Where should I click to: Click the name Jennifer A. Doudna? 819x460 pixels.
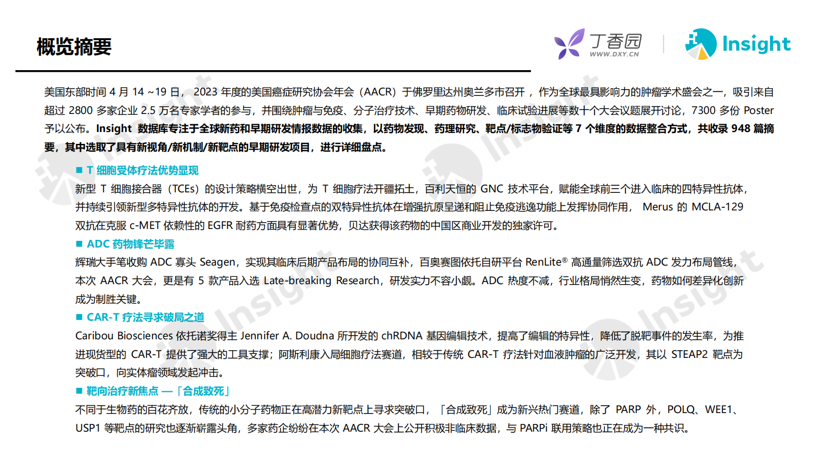[287, 336]
